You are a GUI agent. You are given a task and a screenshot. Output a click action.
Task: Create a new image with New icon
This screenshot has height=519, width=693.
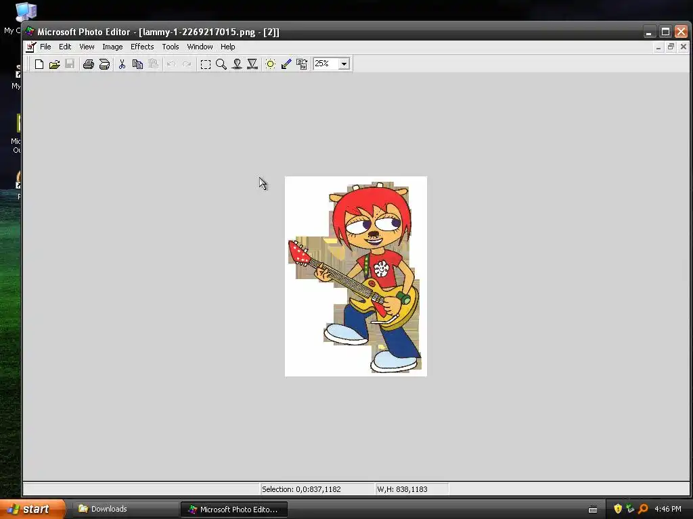coord(39,64)
